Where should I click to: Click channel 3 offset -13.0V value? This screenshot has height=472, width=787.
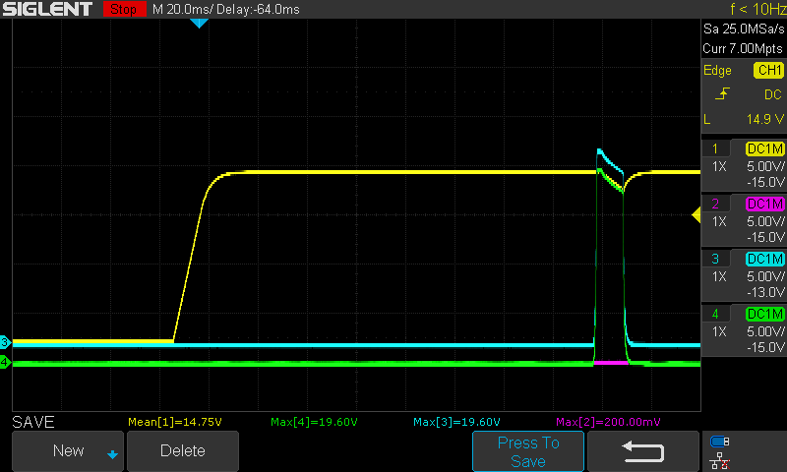765,292
